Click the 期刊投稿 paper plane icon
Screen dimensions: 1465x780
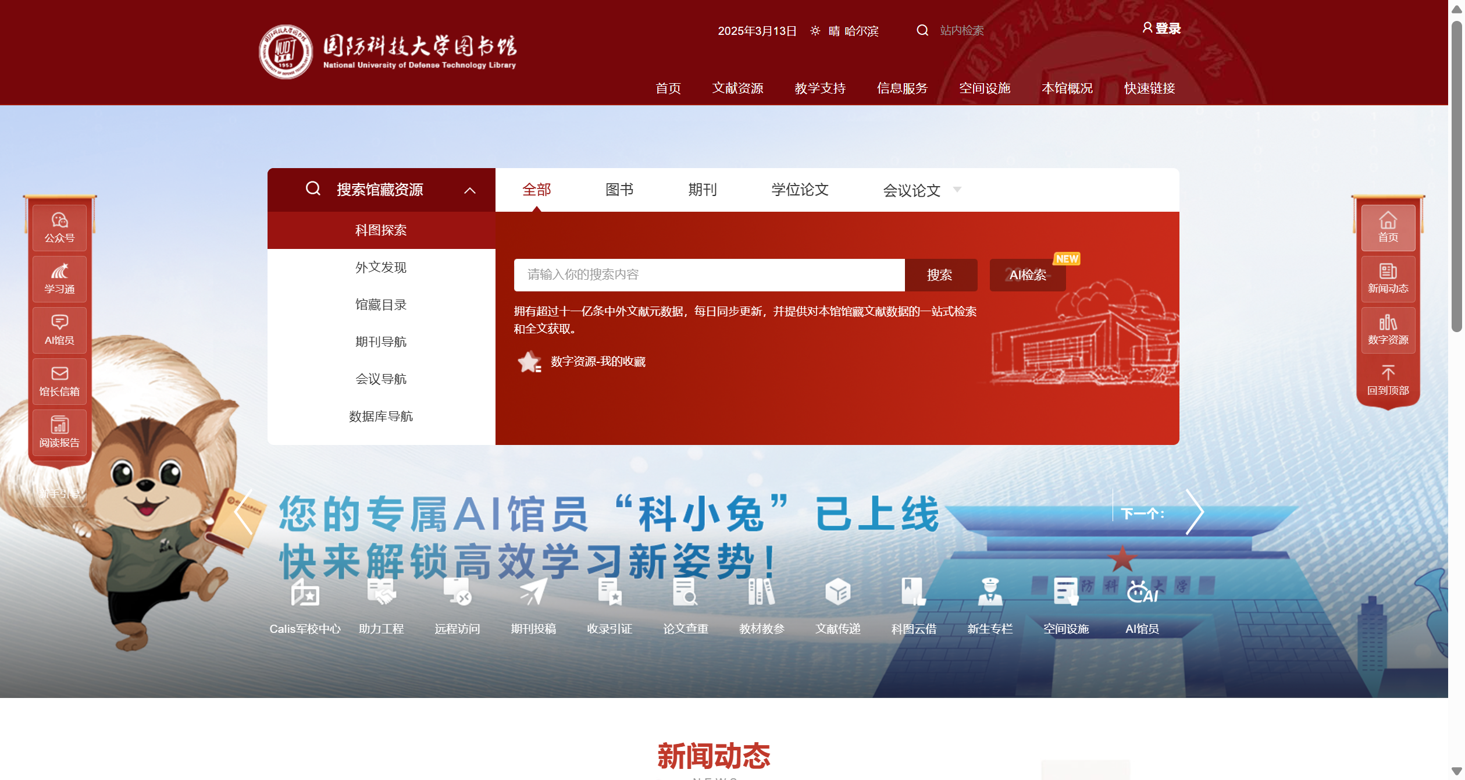pos(533,592)
